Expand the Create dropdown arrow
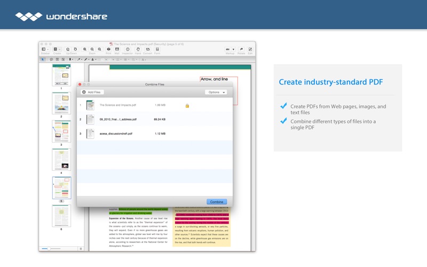427x267 pixels. coord(60,49)
